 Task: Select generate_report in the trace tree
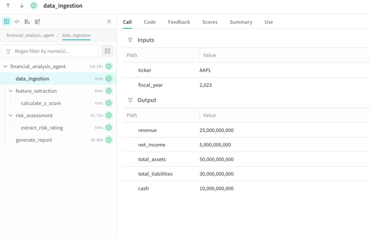point(34,140)
